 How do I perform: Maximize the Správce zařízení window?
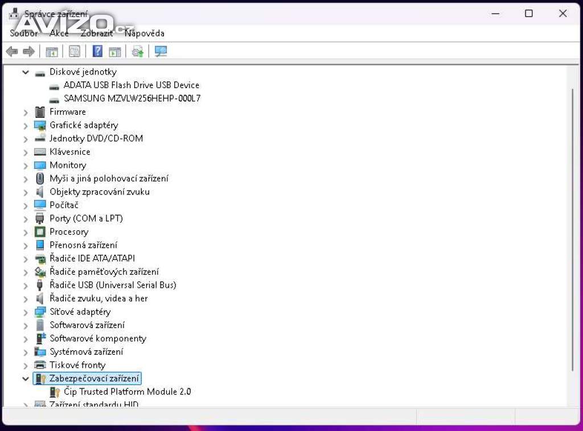[529, 14]
